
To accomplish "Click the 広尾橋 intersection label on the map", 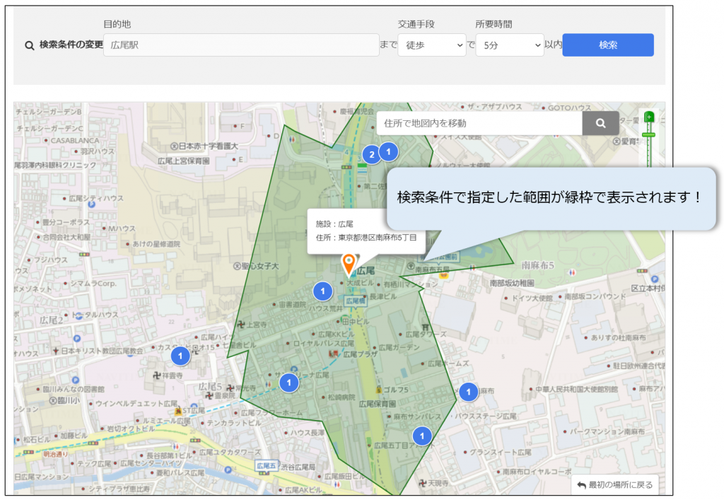I will click(354, 301).
